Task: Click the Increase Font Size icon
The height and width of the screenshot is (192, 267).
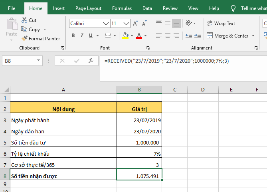Action: point(135,24)
